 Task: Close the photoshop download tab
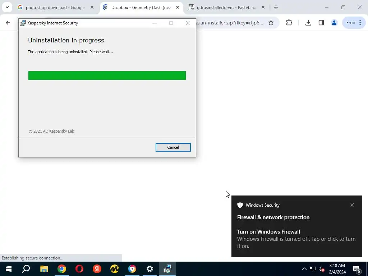(92, 8)
